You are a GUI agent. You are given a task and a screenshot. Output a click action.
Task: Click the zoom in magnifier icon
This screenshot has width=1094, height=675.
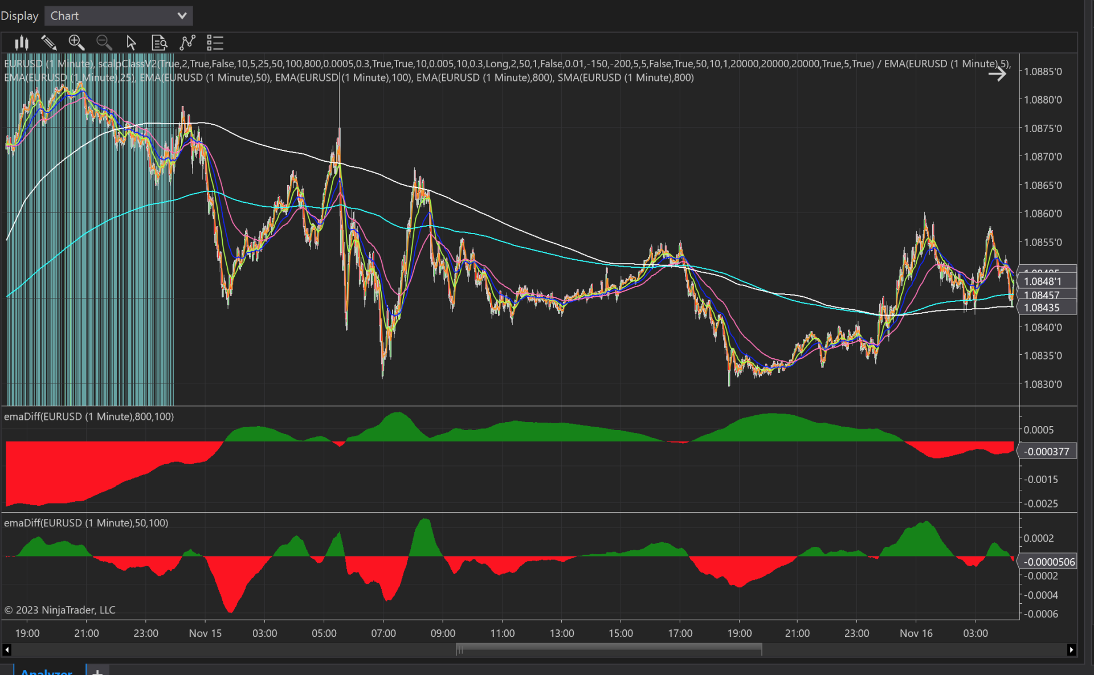tap(76, 43)
